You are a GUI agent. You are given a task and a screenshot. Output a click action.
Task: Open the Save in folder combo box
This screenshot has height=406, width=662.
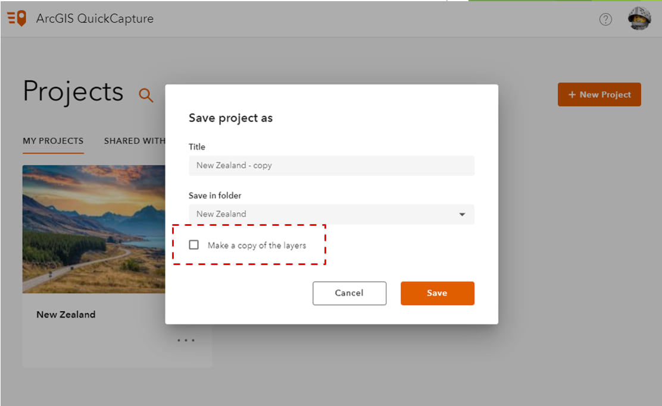332,214
